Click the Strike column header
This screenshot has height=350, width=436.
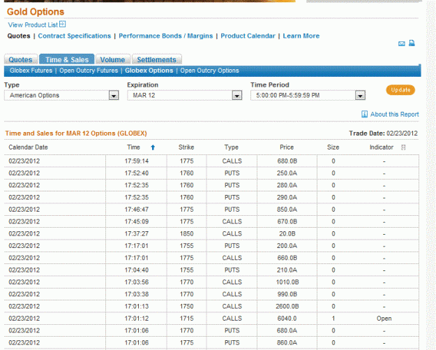coord(186,147)
